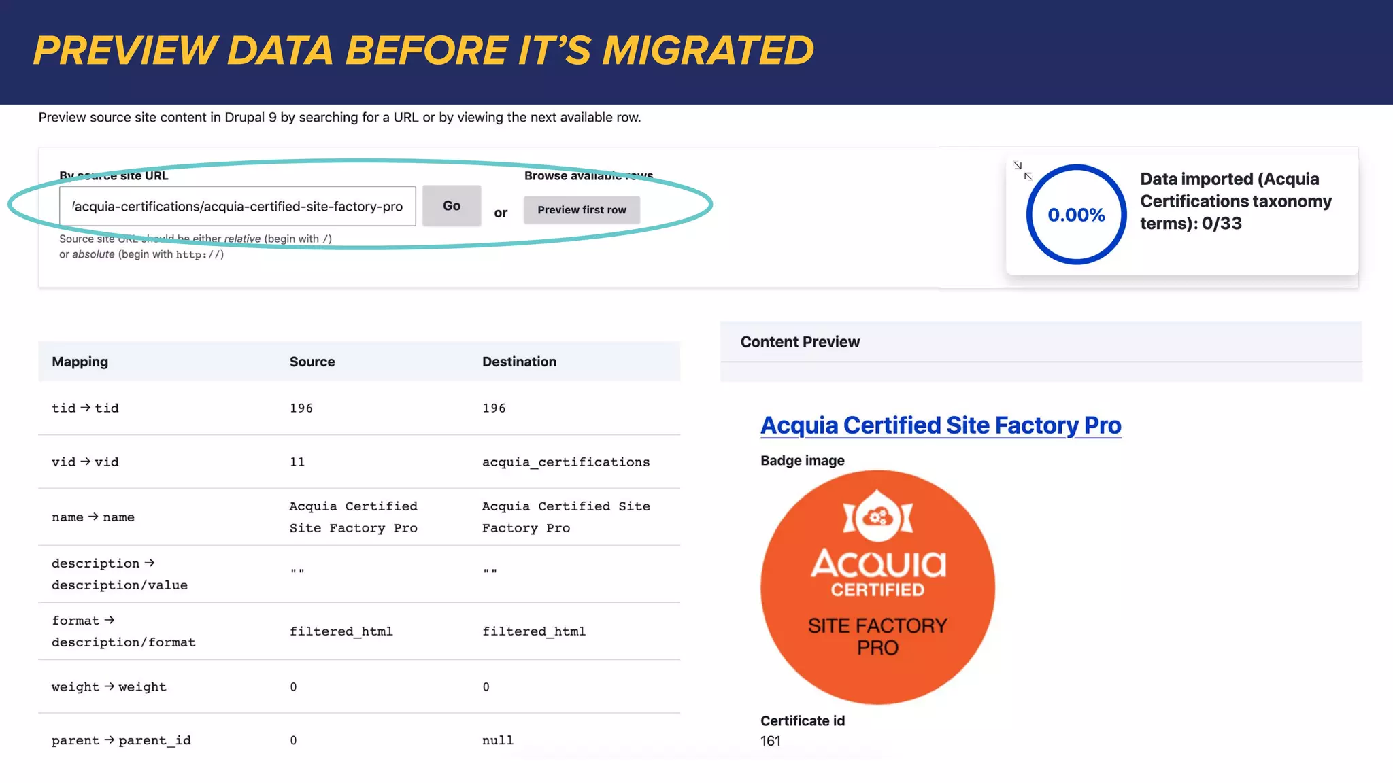Collapse the data imported progress widget
The image size is (1393, 783).
pos(1022,171)
